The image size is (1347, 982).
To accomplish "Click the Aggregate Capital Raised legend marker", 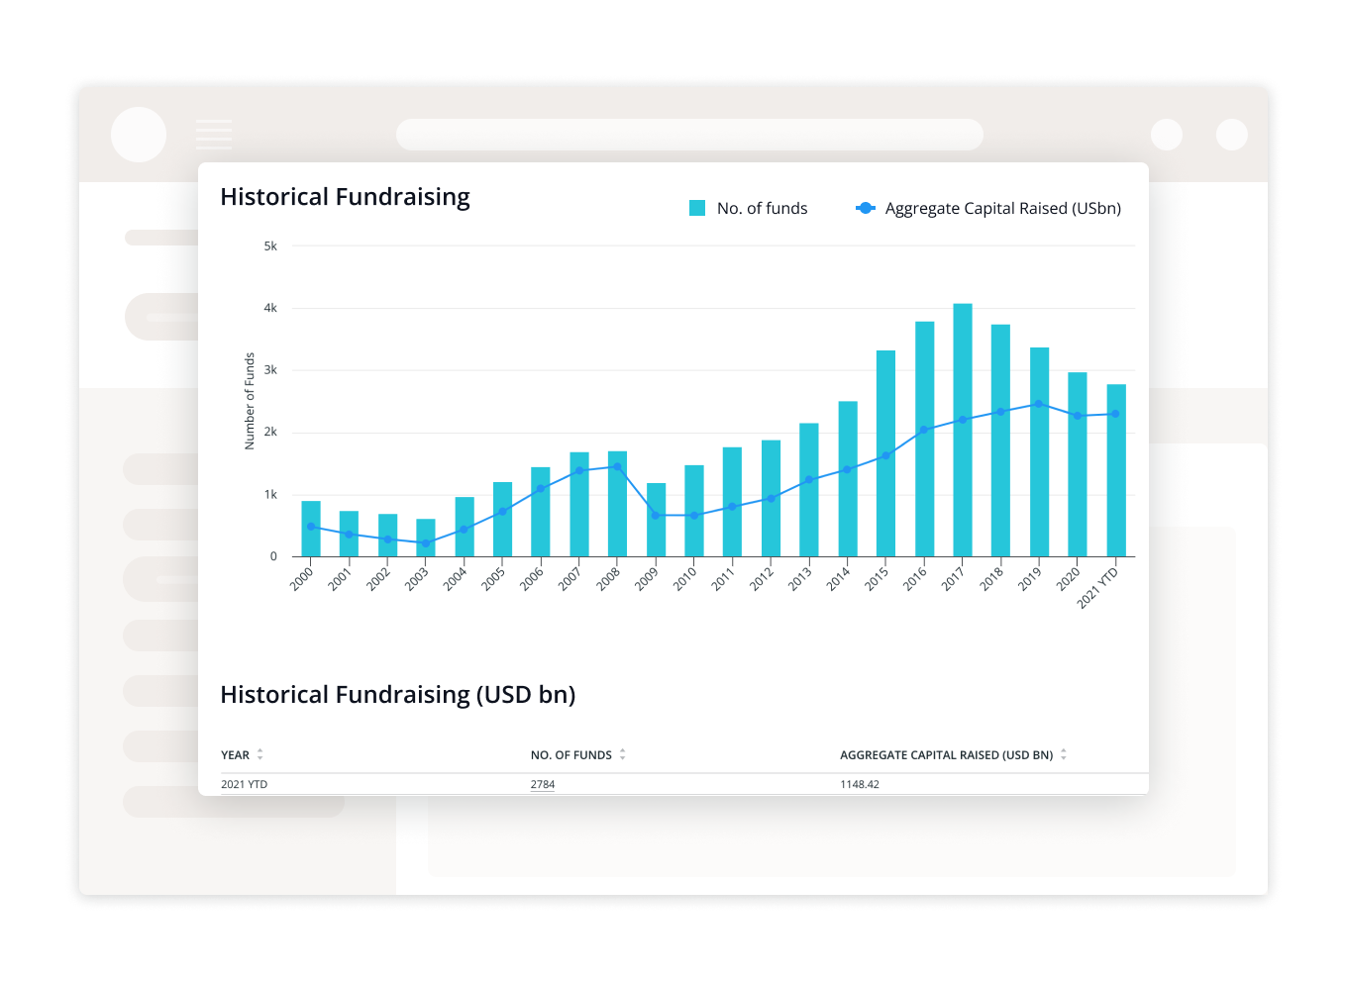I will point(865,208).
